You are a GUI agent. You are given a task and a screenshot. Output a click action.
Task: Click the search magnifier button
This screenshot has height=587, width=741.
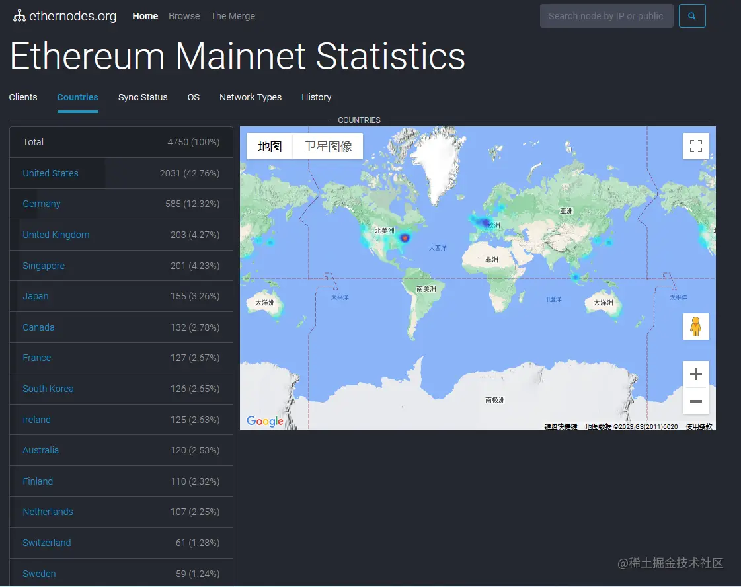[x=692, y=16]
